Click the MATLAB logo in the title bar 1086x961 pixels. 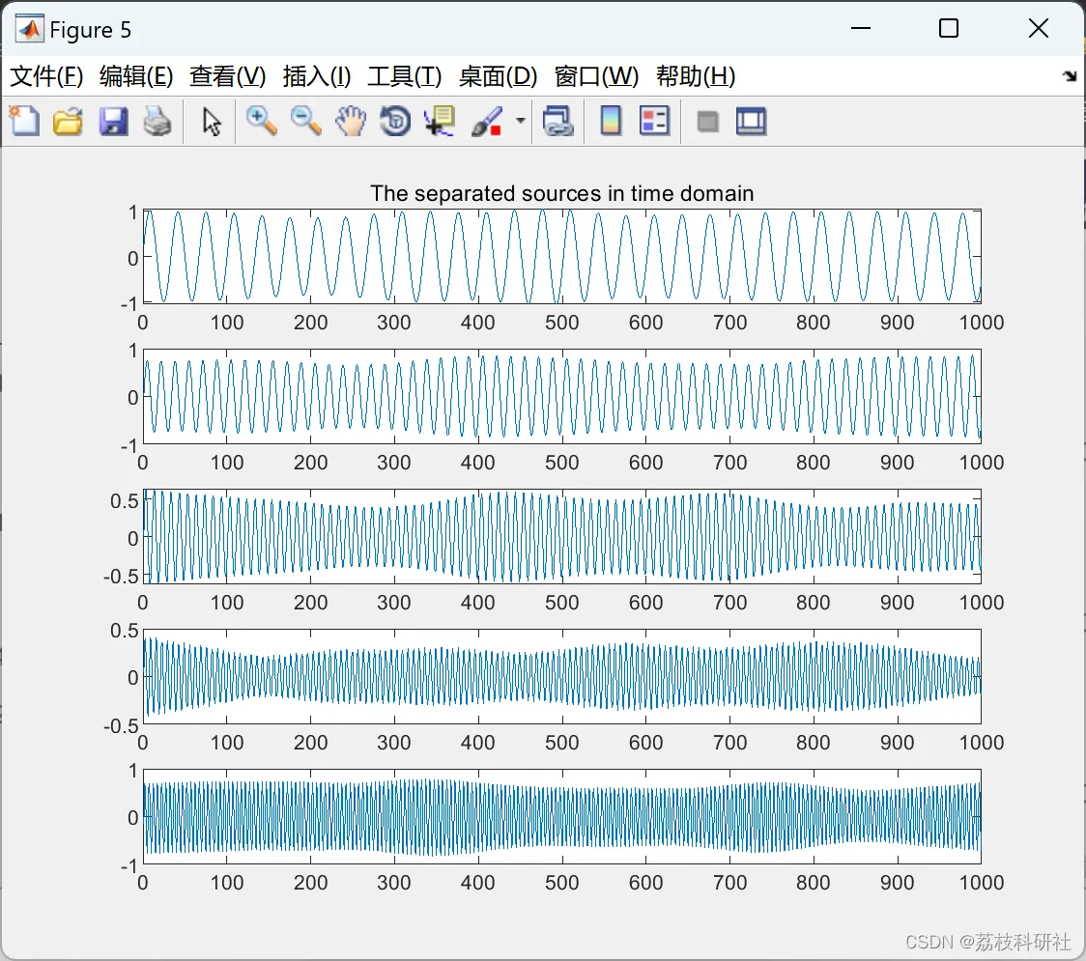click(29, 28)
